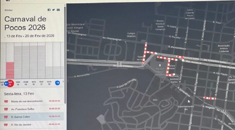Select the highlighted SEX 13 day
Image resolution: width=235 pixels, height=130 pixels.
click(11, 84)
